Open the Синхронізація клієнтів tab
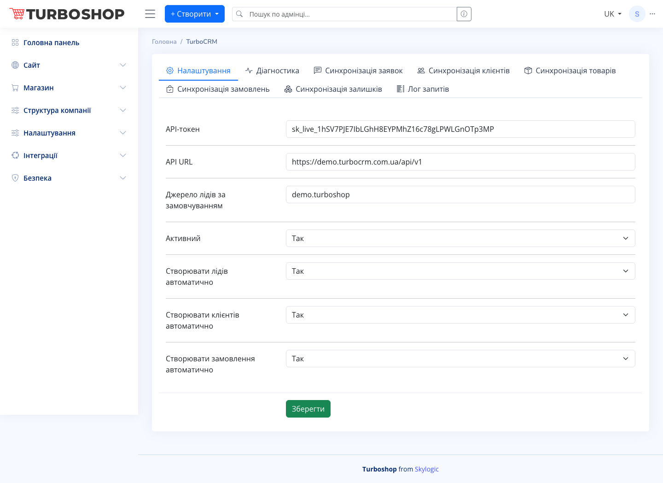Viewport: 663px width, 483px height. tap(464, 71)
